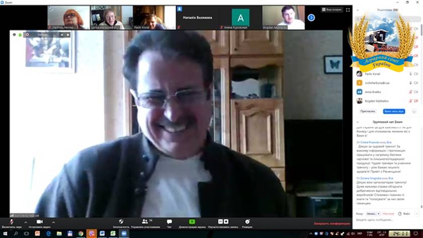This screenshot has height=238, width=423.
Task: Open the Windows taskbar search
Action: 16,233
